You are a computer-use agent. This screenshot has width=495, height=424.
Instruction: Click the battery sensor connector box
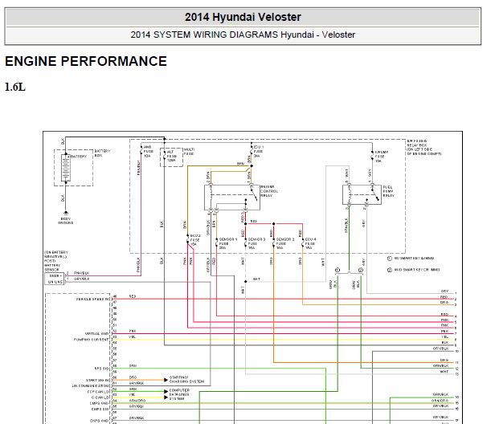55,279
